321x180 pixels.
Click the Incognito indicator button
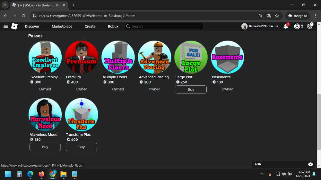298,16
